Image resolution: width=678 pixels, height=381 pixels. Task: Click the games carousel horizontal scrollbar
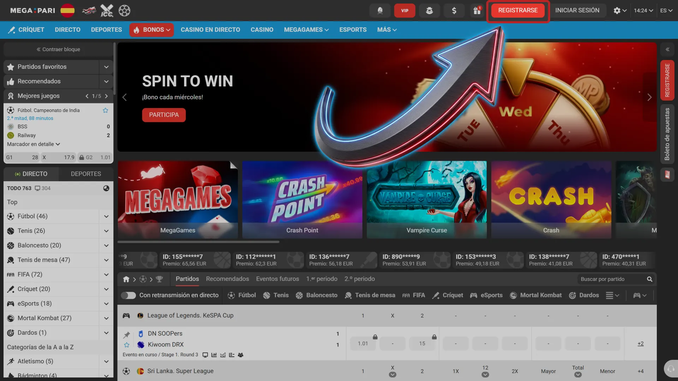click(x=198, y=242)
